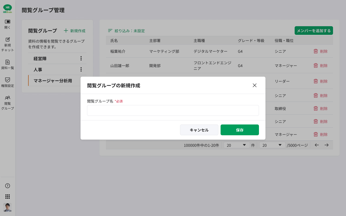Delete the 稲葉祐介 row
The image size is (346, 216).
pyautogui.click(x=321, y=51)
